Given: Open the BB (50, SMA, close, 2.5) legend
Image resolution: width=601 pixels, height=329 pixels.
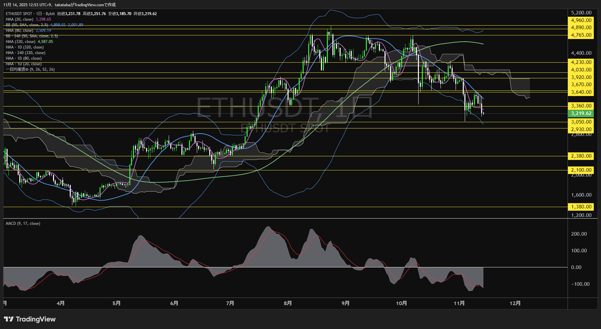Looking at the screenshot, I should [x=27, y=25].
